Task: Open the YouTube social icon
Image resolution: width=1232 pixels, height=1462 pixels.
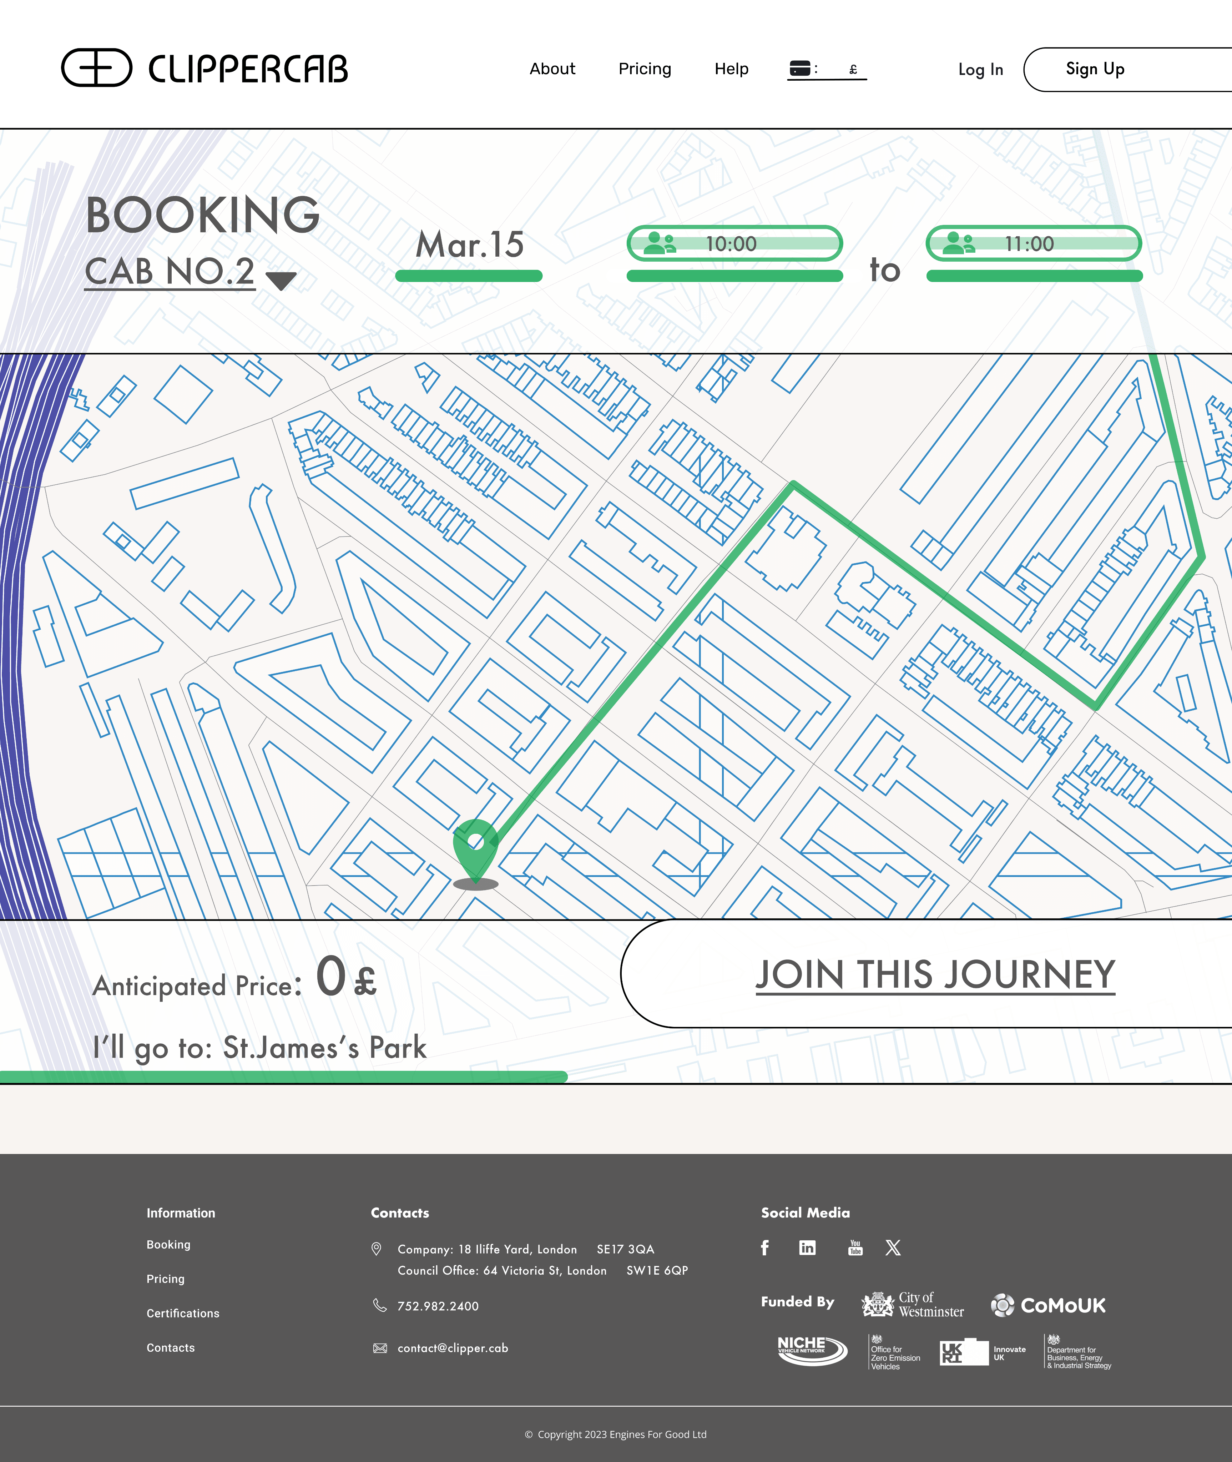Action: [855, 1247]
